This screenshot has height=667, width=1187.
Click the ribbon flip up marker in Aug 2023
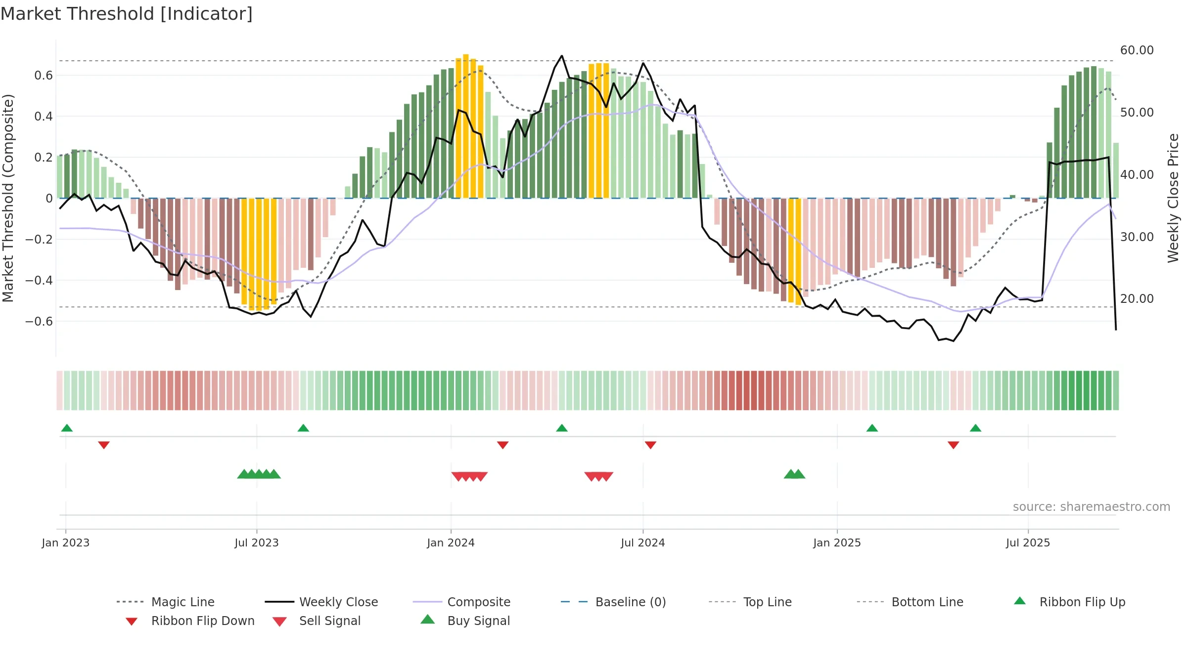pos(303,428)
